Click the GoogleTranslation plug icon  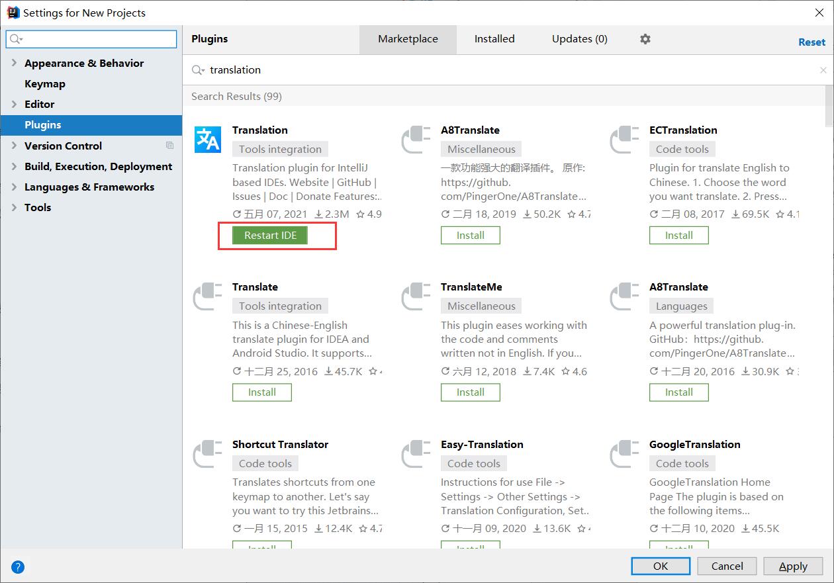624,454
